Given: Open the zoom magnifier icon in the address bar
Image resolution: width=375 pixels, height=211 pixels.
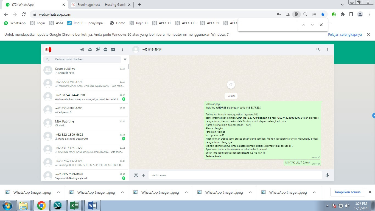Looking at the screenshot, I should pos(305,14).
